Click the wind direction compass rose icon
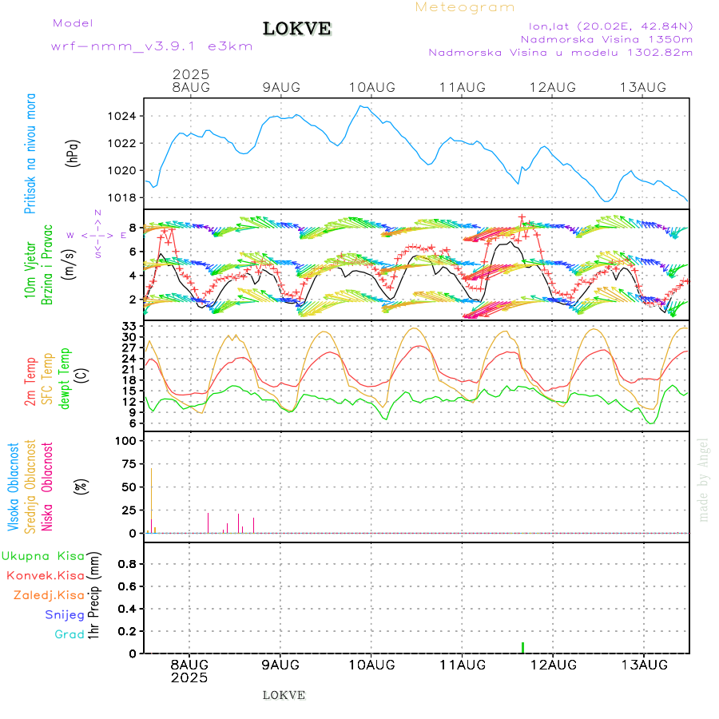719x719 pixels. [97, 235]
